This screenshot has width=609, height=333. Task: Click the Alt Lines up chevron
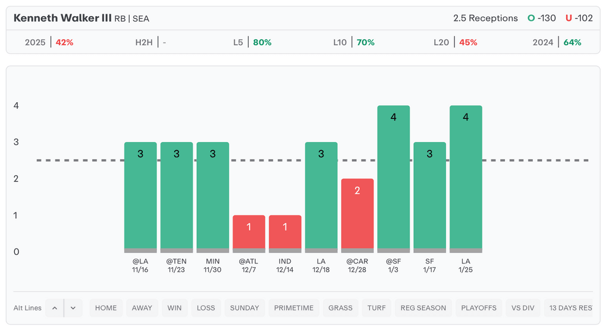(x=54, y=308)
